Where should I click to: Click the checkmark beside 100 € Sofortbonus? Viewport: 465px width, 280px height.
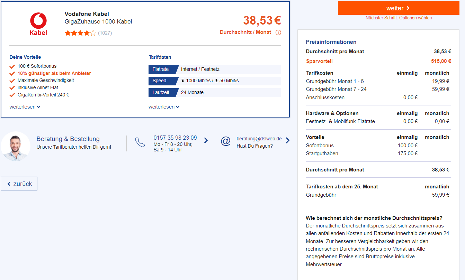pyautogui.click(x=12, y=66)
